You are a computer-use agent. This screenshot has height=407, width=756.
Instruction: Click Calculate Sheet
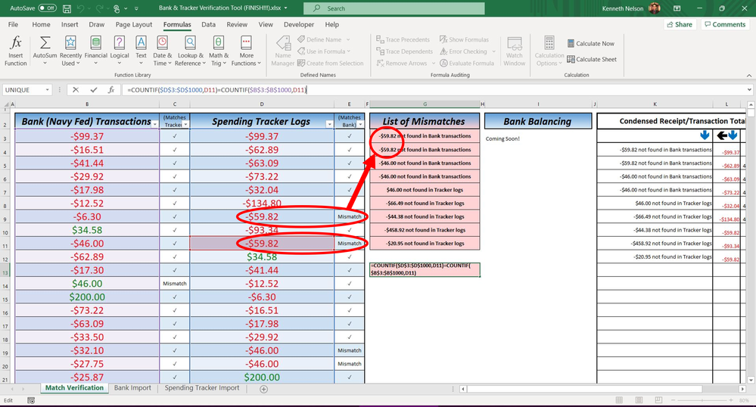(592, 59)
